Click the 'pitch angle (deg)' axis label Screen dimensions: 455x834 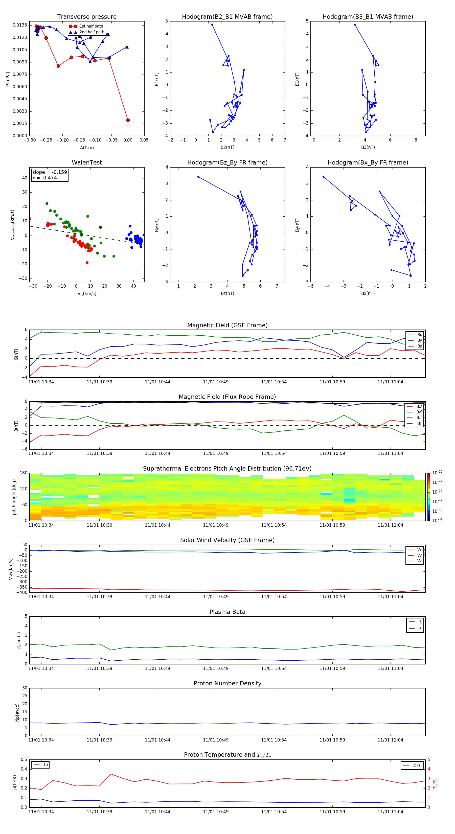[x=14, y=497]
